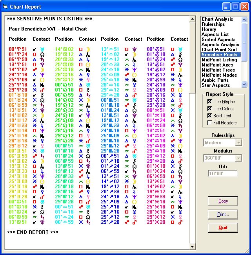Toggle the Use Colors checkbox
Screen dimensions: 251x255
click(210, 109)
